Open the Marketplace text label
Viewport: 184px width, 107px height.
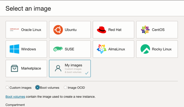point(31,68)
